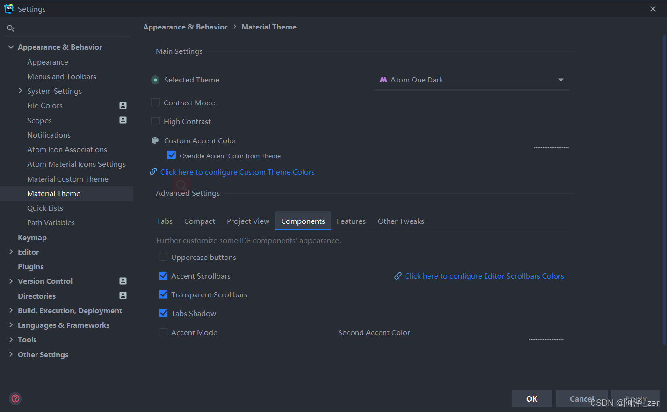
Task: Switch to the Tabs tab
Action: pos(165,221)
